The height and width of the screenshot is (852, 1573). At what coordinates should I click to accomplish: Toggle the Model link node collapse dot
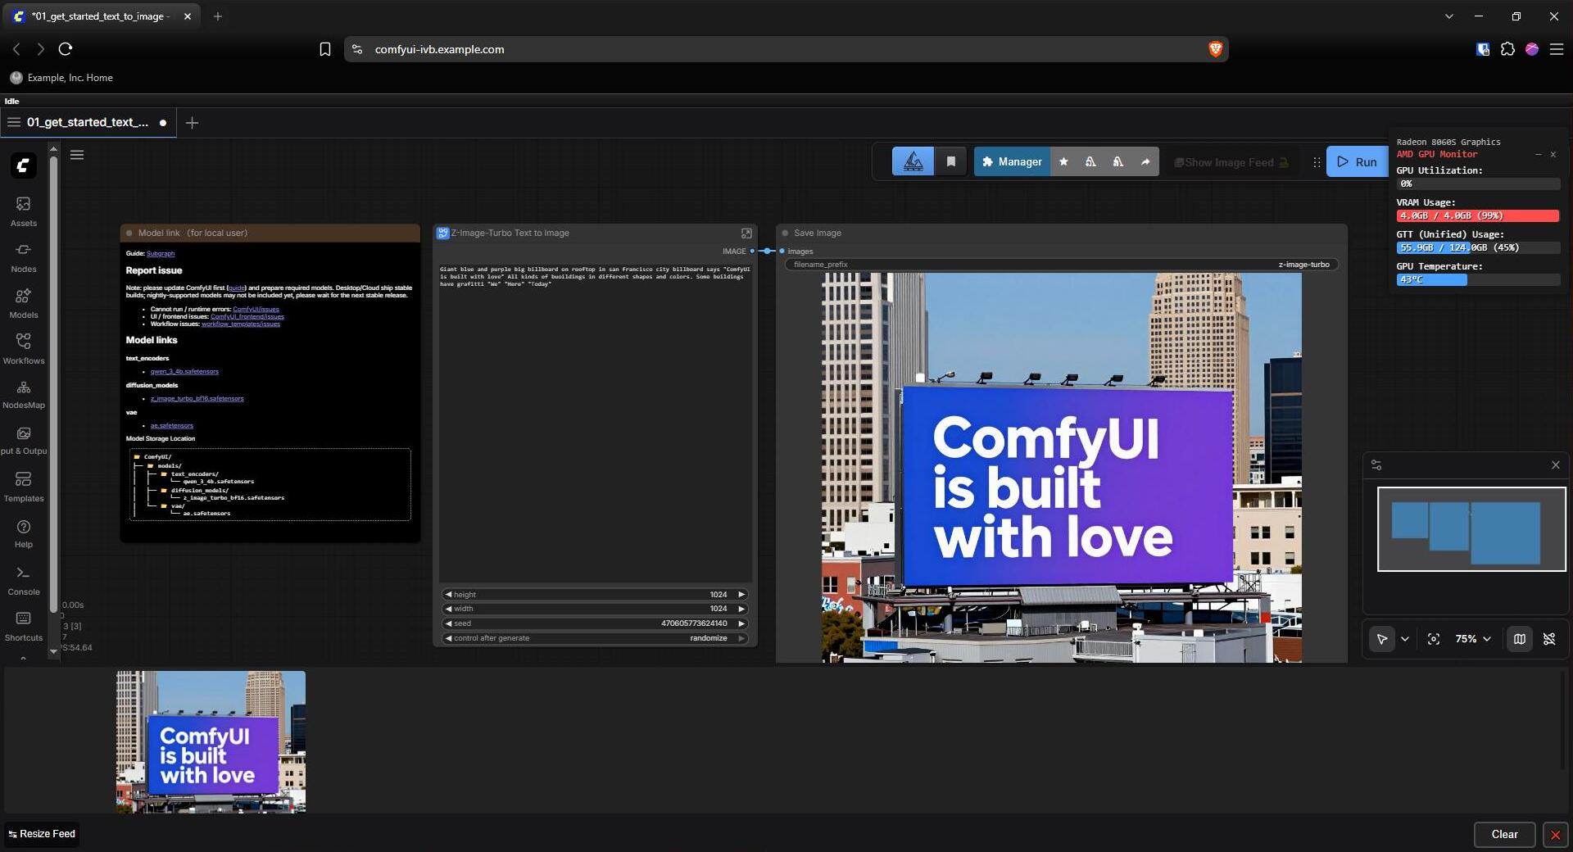point(129,233)
